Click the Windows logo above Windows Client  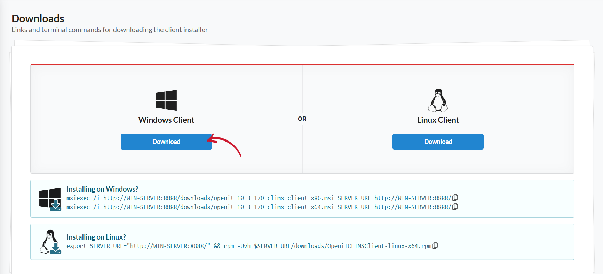[166, 100]
